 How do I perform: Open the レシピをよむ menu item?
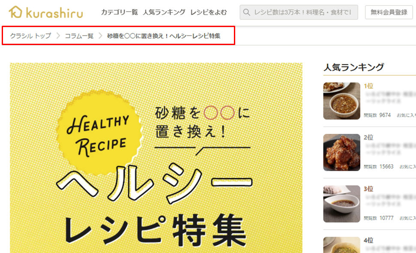pos(209,12)
